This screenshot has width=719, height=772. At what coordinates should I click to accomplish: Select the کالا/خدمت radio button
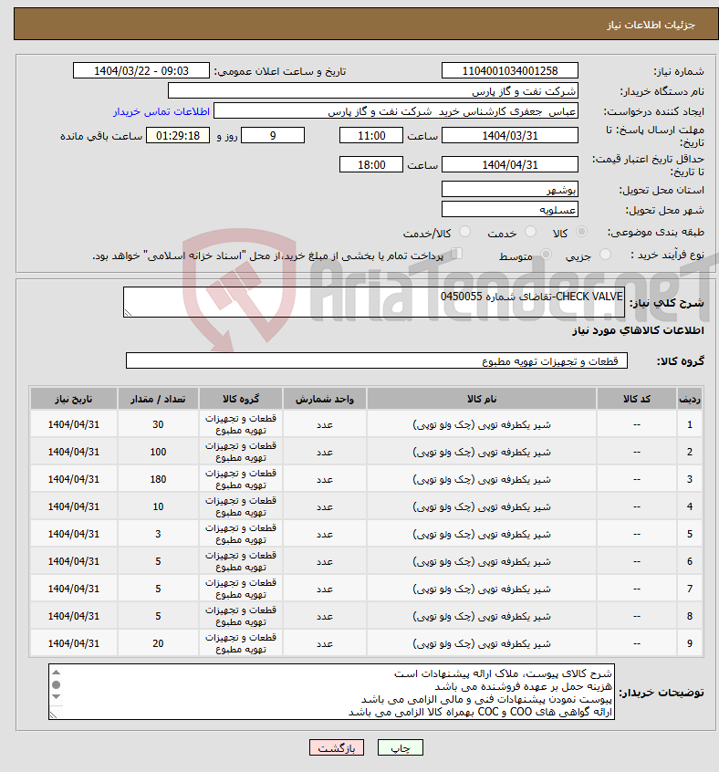point(464,232)
